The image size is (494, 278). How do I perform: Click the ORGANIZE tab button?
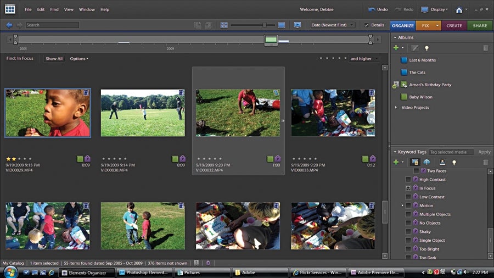coord(403,25)
